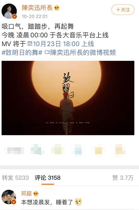Follow the account with +关注 button
The image size is (139, 210).
coord(123,10)
